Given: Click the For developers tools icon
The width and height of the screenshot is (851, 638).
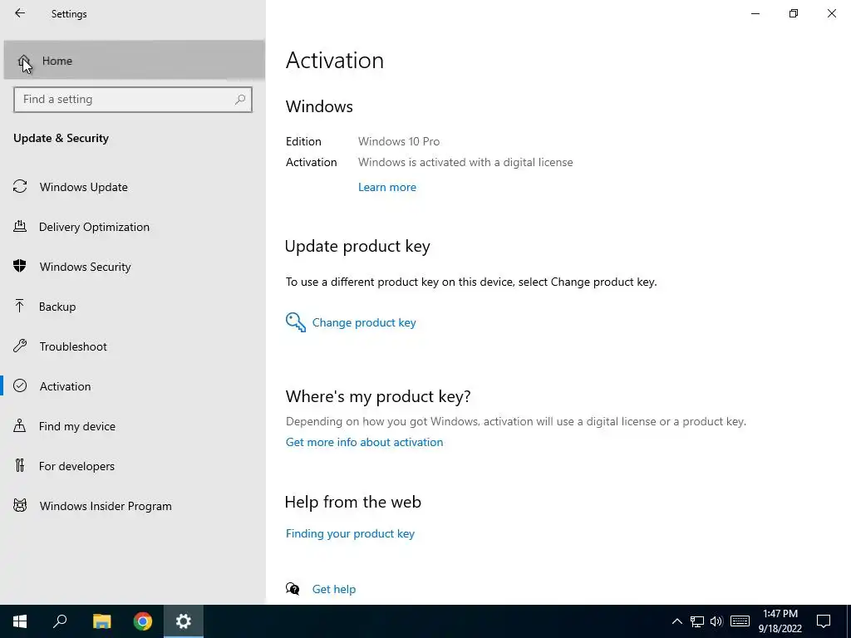Looking at the screenshot, I should click(x=20, y=465).
